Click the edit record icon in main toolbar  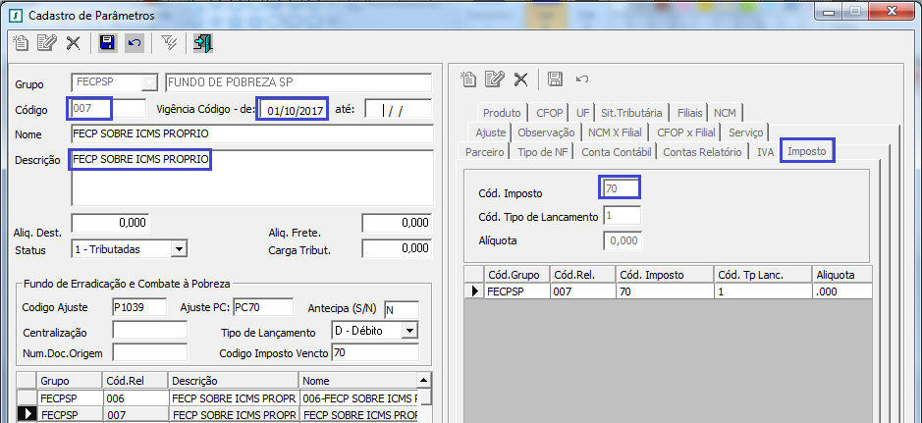(47, 43)
